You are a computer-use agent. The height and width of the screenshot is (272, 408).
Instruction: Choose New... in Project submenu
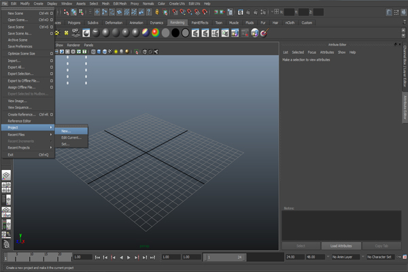[71, 131]
